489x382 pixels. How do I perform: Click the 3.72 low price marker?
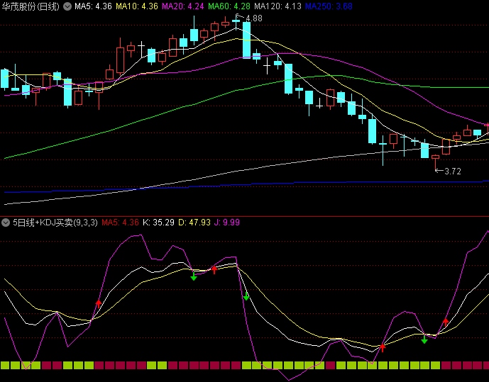[453, 172]
